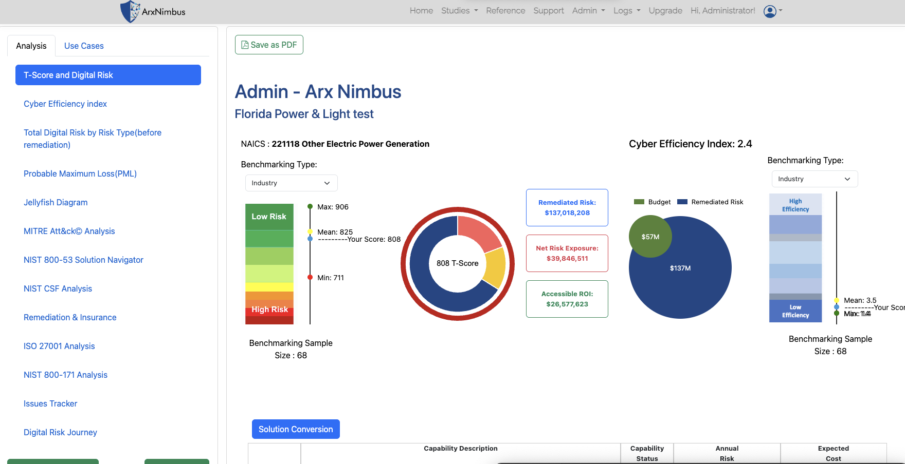This screenshot has width=905, height=464.
Task: Click the Min: 711 marker label
Action: click(331, 278)
